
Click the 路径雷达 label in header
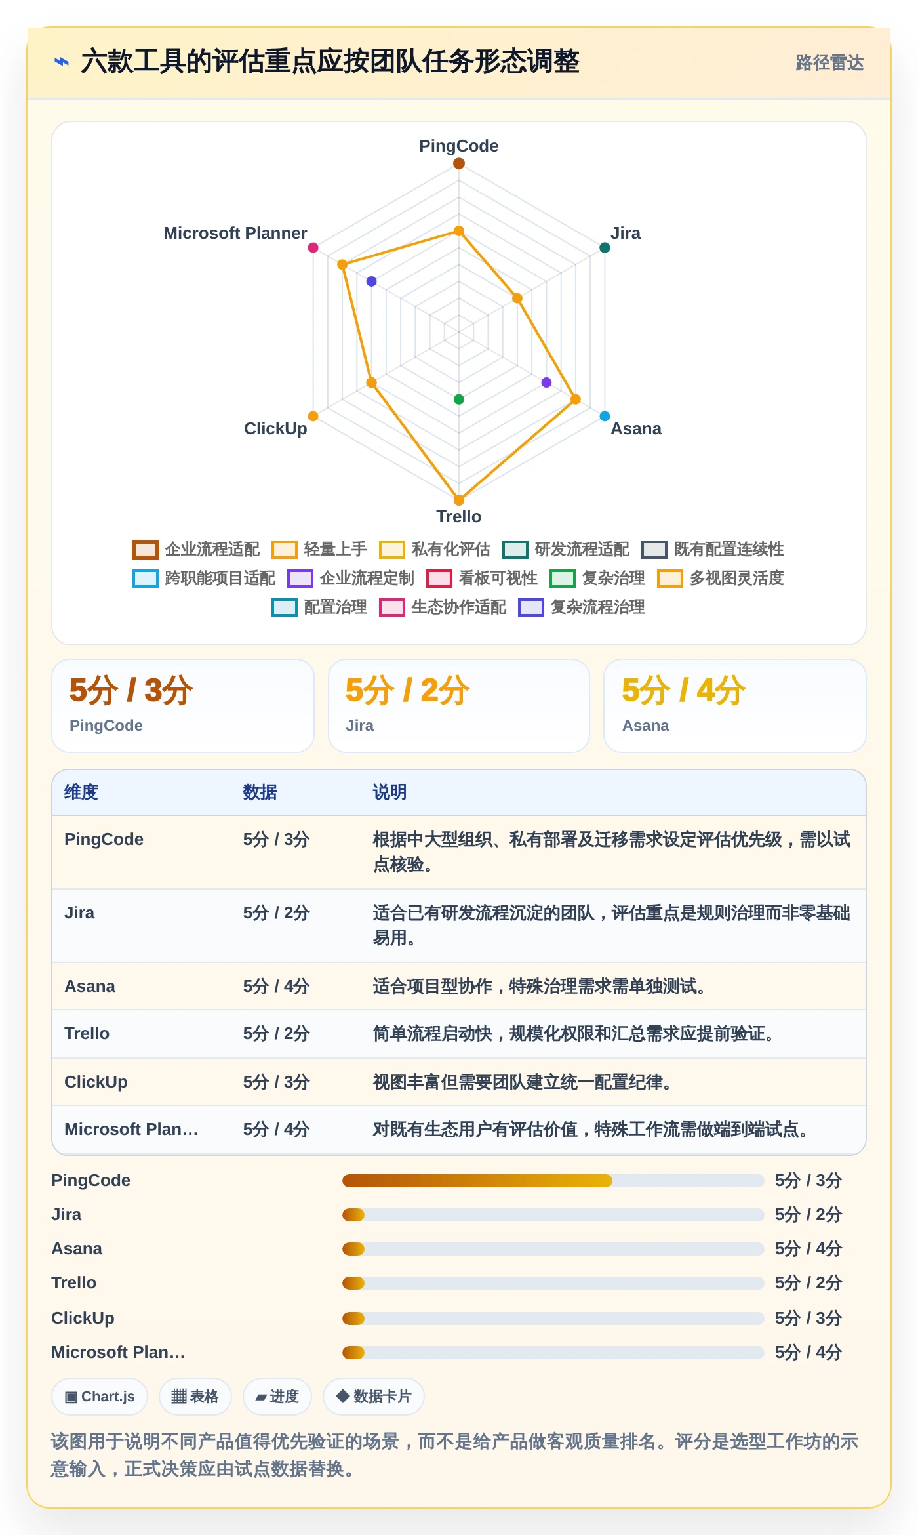(x=829, y=63)
